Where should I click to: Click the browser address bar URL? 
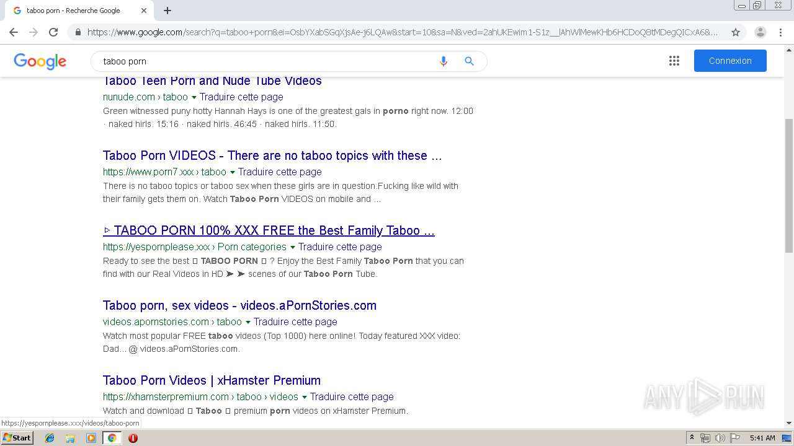(403, 32)
